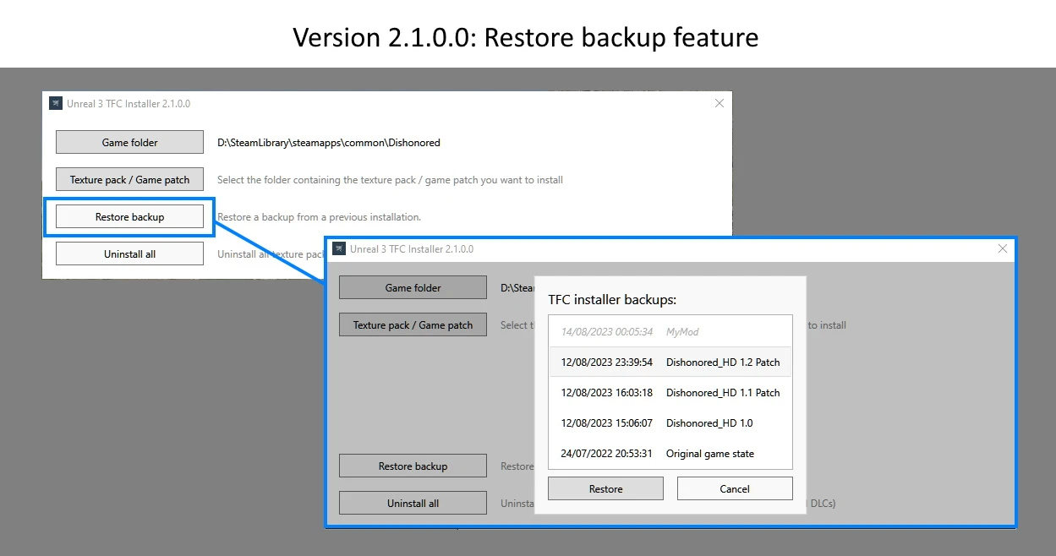1056x556 pixels.
Task: Click Texture pack / Game patch in rear window
Action: coord(129,179)
